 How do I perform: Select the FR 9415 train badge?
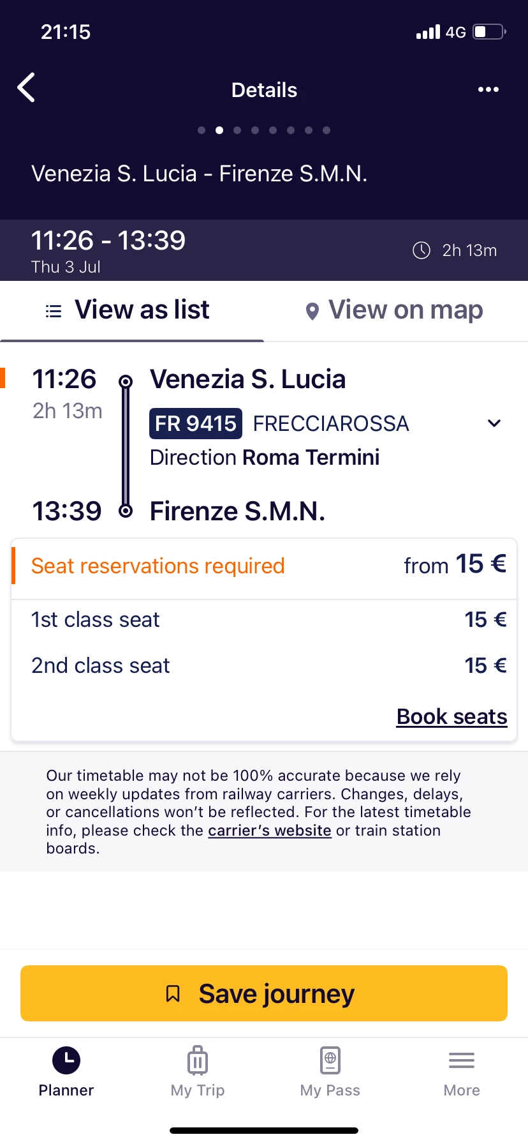click(x=196, y=423)
